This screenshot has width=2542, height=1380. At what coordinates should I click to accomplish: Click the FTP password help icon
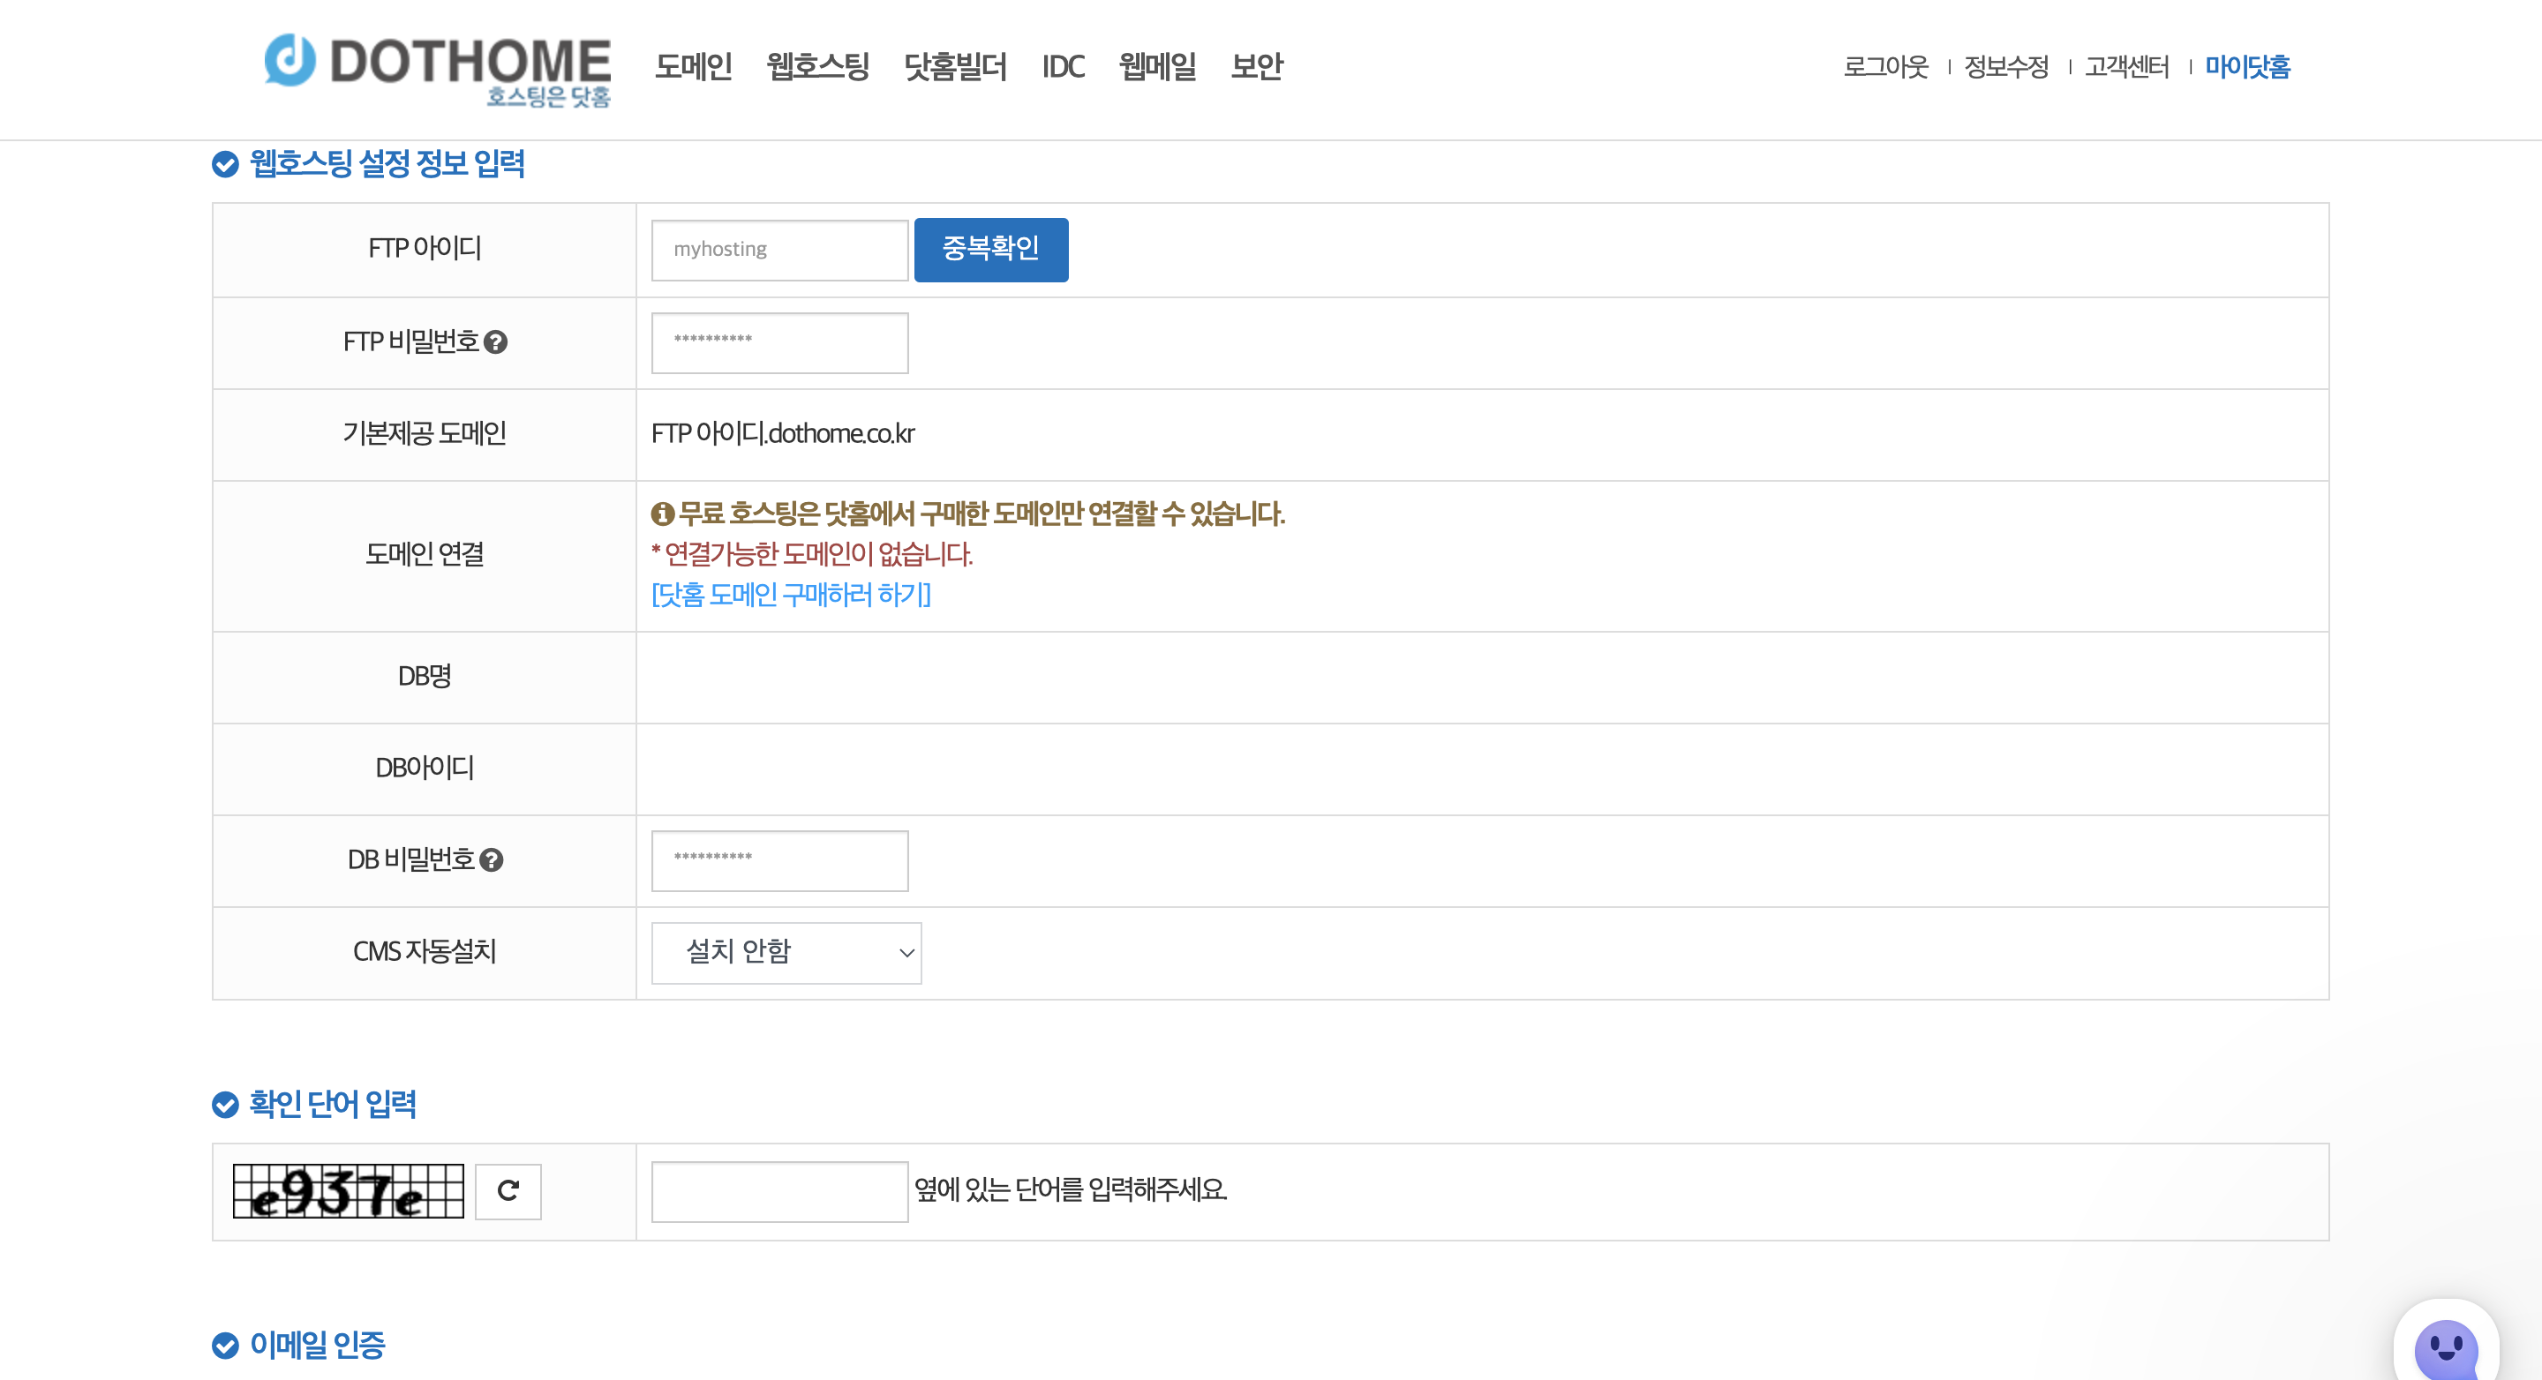point(496,342)
